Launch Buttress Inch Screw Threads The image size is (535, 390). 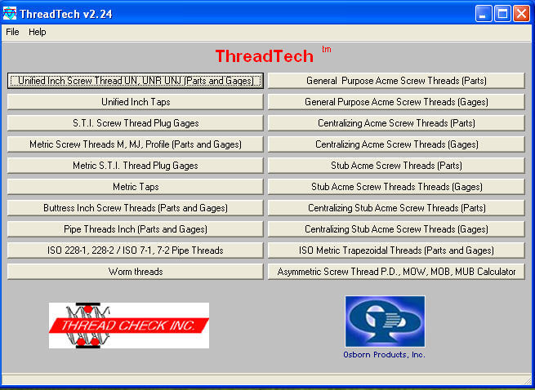pyautogui.click(x=136, y=208)
